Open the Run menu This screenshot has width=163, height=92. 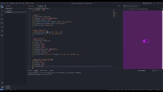[x=23, y=3]
